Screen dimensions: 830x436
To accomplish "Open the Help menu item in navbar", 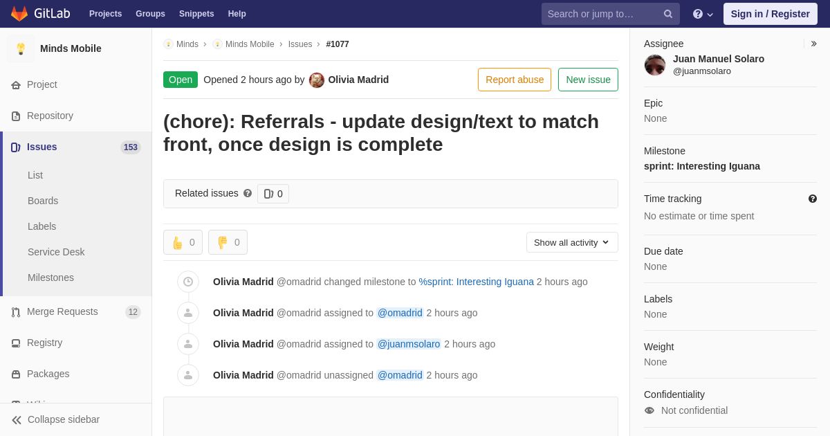I will tap(237, 14).
